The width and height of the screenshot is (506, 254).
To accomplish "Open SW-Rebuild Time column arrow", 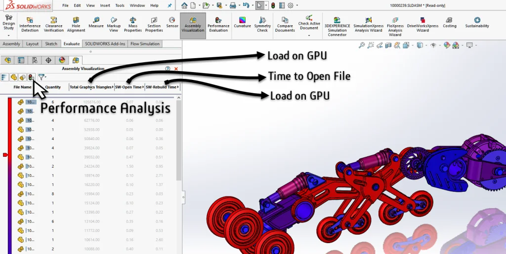I will point(178,87).
